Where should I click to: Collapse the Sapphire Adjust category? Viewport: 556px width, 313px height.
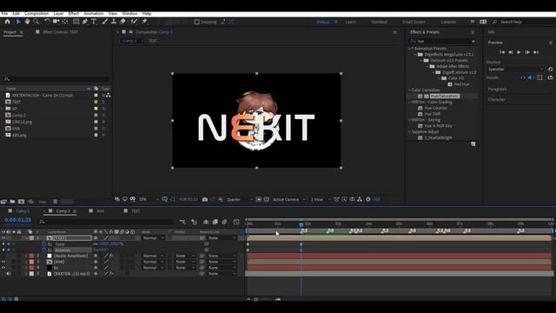click(x=409, y=131)
